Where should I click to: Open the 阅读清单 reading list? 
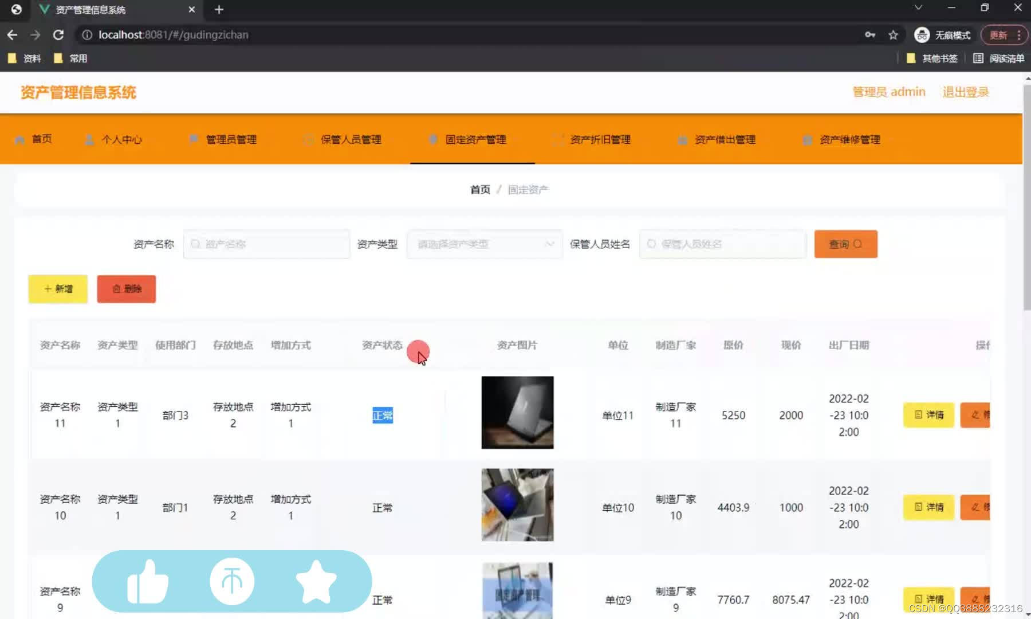999,58
